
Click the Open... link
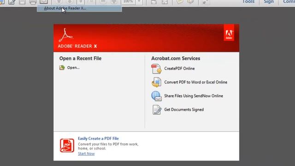(73, 68)
